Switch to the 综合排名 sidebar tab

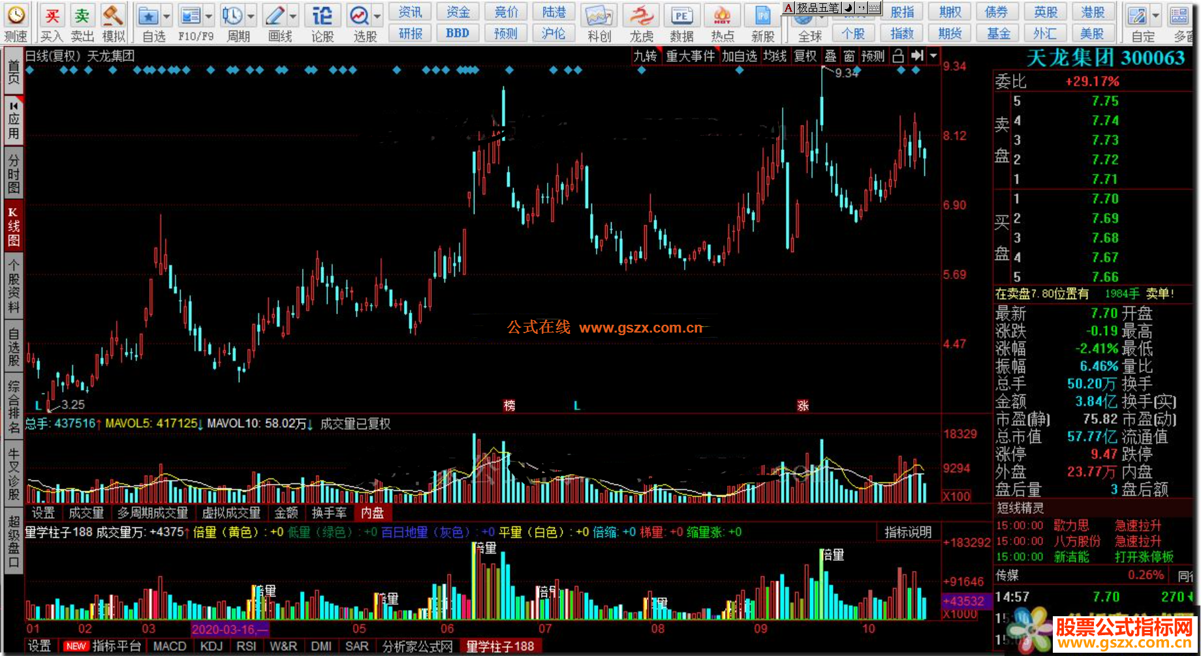point(14,408)
